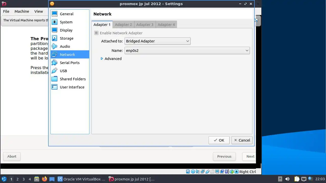Click the CPU virtualization status icon
326x183 pixels.
(226, 172)
